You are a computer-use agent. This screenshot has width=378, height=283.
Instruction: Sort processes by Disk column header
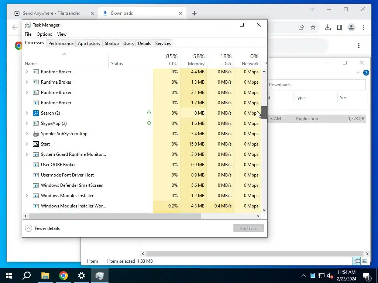(220, 59)
